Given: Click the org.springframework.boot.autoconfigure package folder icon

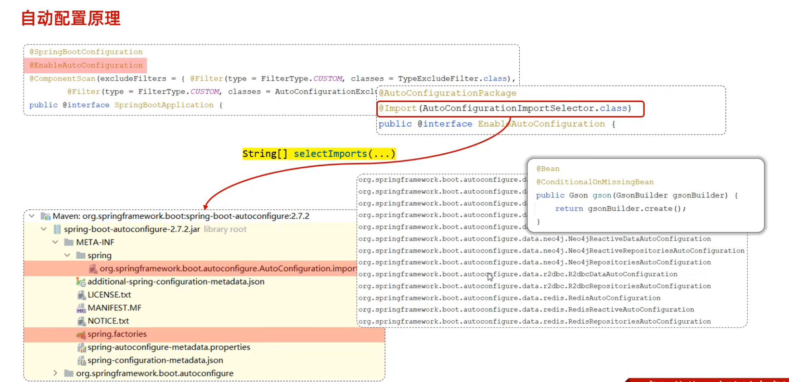Looking at the screenshot, I should [x=69, y=373].
